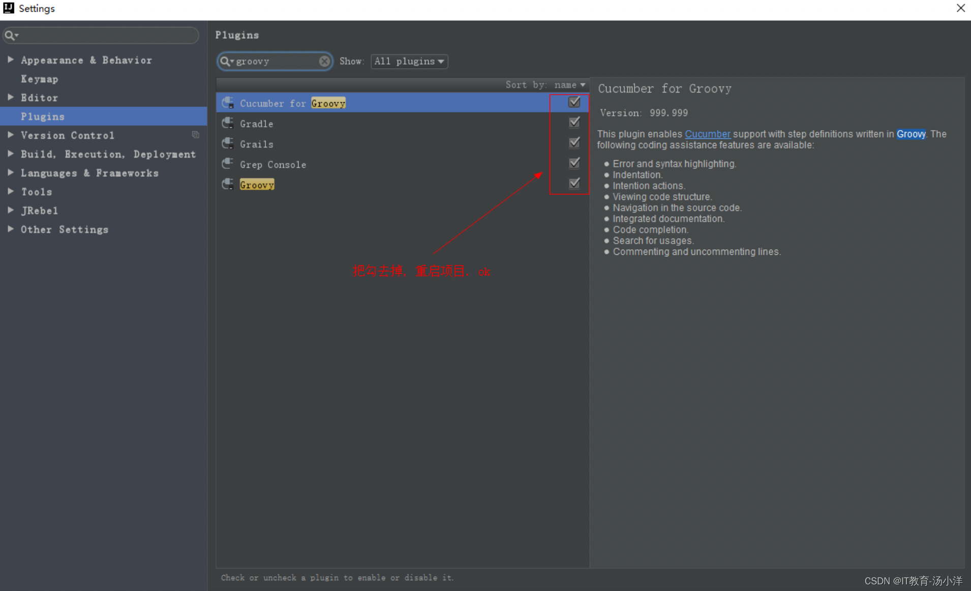Select Tools in the settings sidebar
The width and height of the screenshot is (971, 591).
(x=36, y=192)
